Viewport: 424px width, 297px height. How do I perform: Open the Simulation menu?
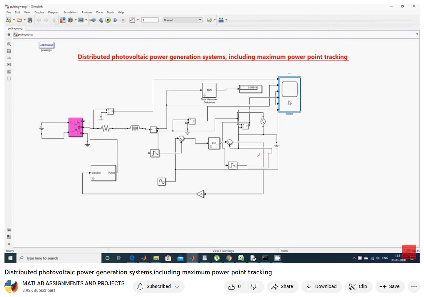[70, 12]
